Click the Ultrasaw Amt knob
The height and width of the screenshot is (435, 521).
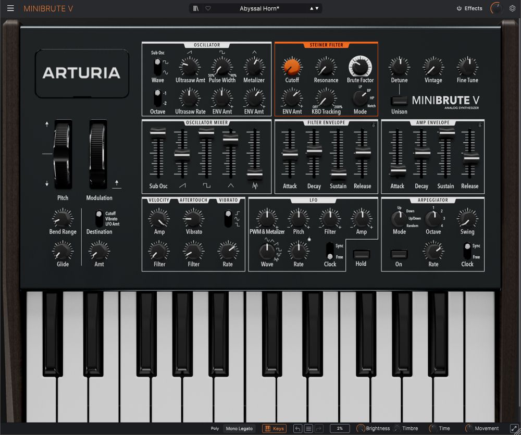(x=190, y=66)
